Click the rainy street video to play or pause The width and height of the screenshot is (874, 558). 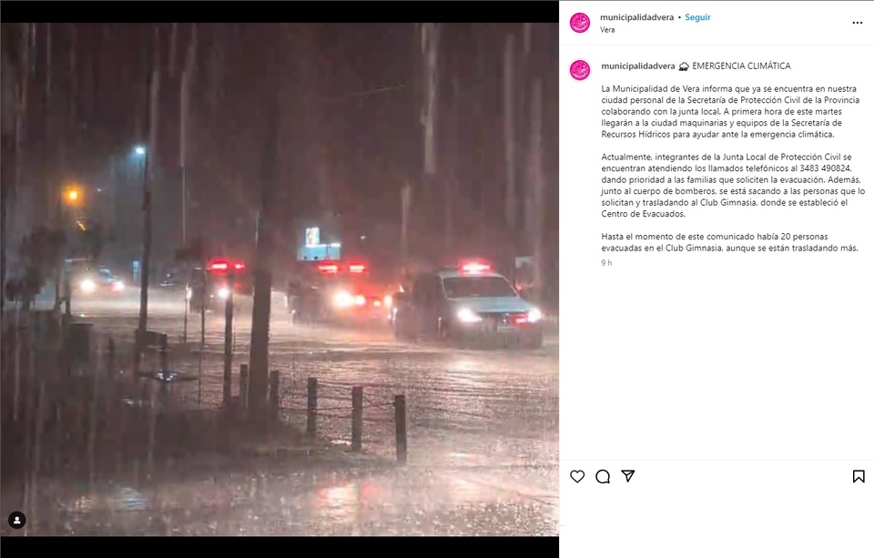tap(279, 279)
